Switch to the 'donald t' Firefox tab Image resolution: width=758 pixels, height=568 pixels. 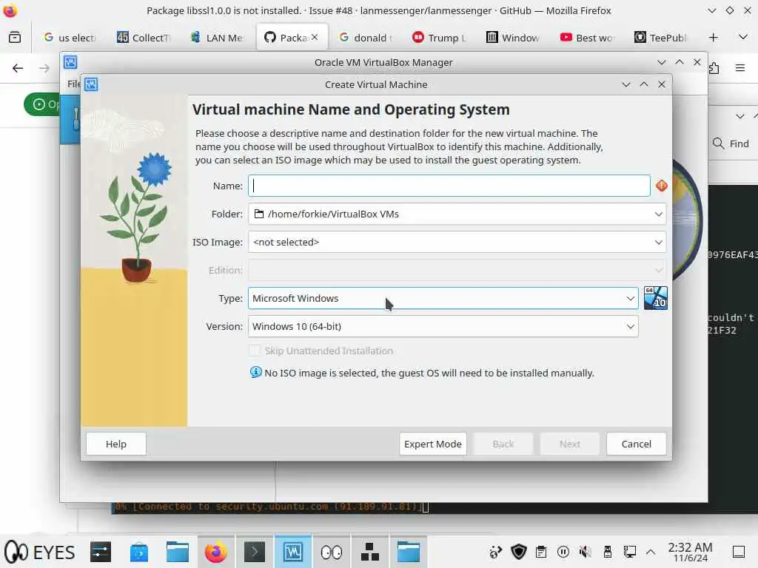coord(366,38)
